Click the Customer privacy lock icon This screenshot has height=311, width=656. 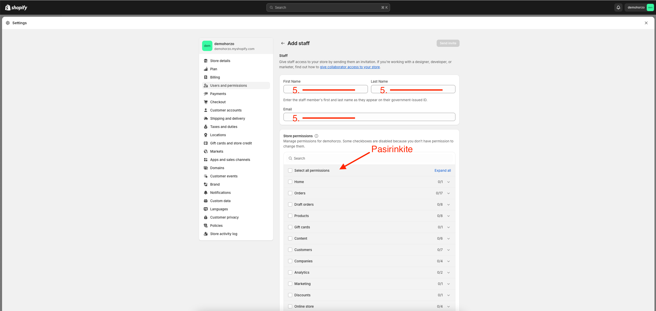click(206, 217)
